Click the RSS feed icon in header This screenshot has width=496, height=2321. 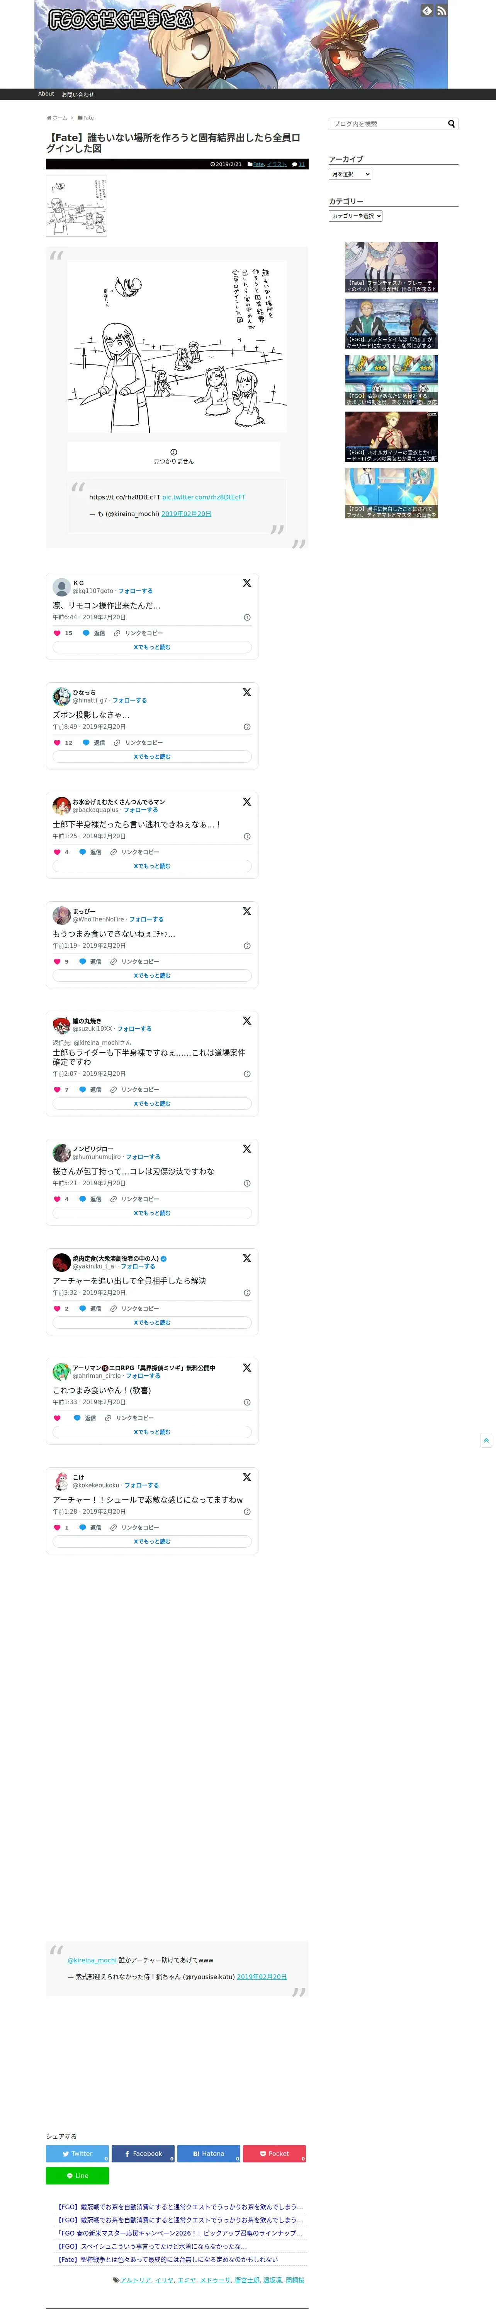pos(441,11)
